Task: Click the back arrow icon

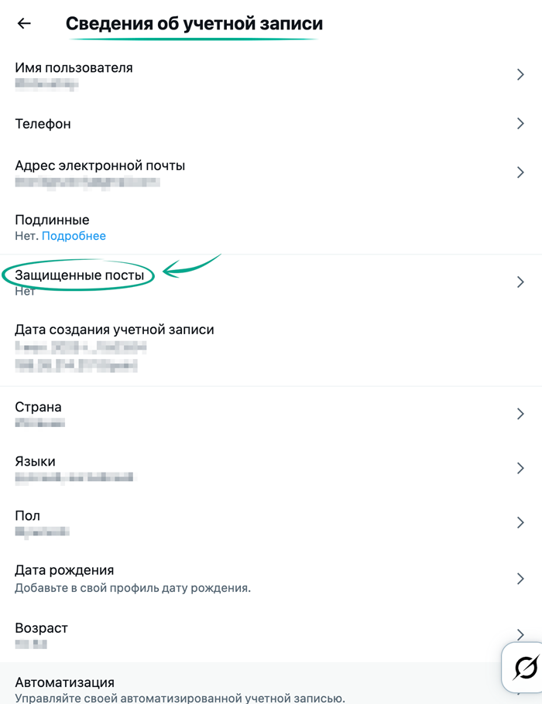Action: coord(24,23)
